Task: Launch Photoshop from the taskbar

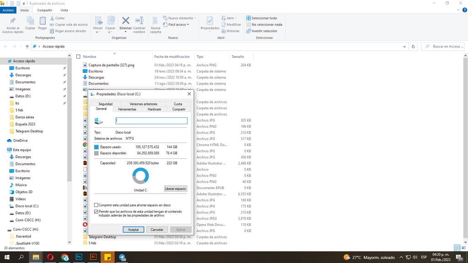Action: (79, 257)
